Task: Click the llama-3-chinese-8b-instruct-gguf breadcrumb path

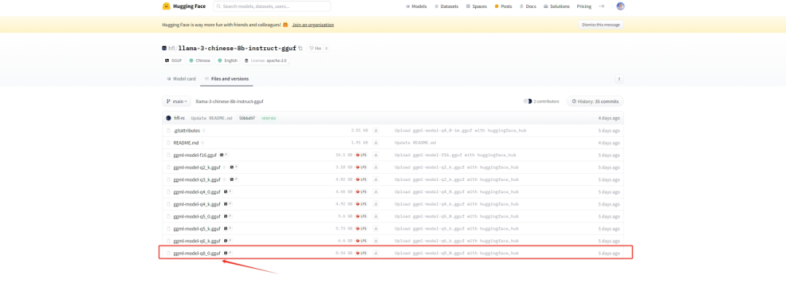Action: pos(229,101)
